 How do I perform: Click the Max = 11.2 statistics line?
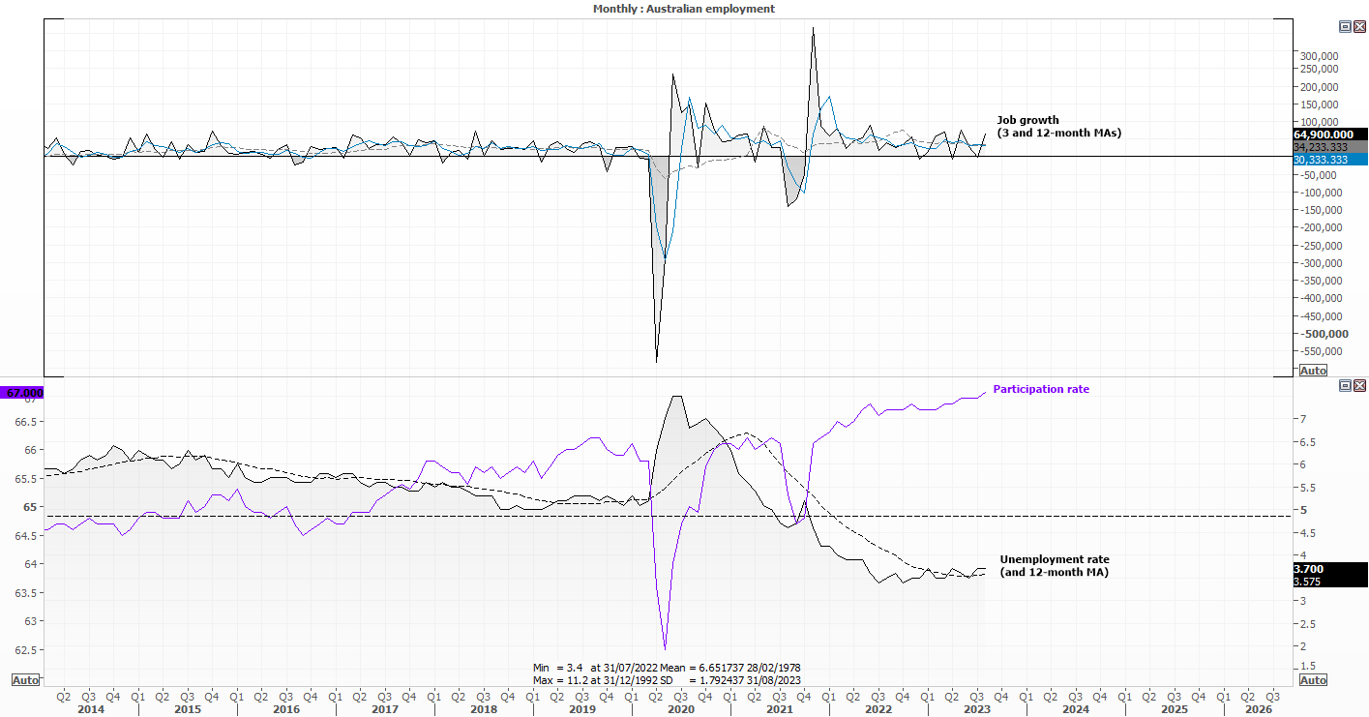tap(667, 679)
